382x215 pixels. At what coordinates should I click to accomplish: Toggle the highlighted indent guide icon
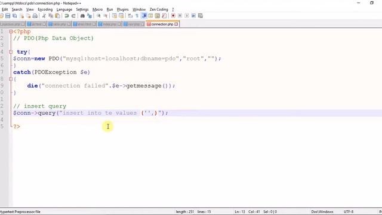click(x=144, y=16)
